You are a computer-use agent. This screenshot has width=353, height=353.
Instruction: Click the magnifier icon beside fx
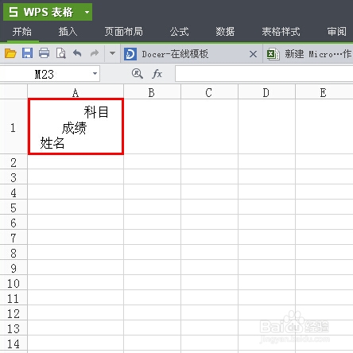coord(138,73)
